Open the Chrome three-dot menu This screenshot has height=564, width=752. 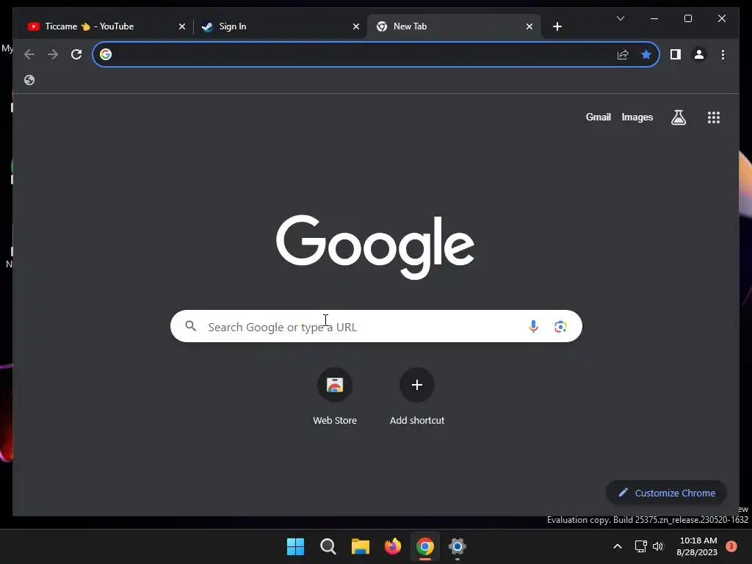[723, 54]
